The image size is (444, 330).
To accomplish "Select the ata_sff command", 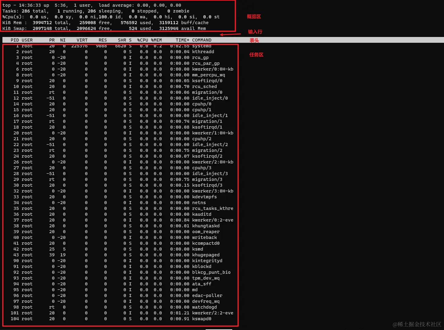I will tap(202, 284).
